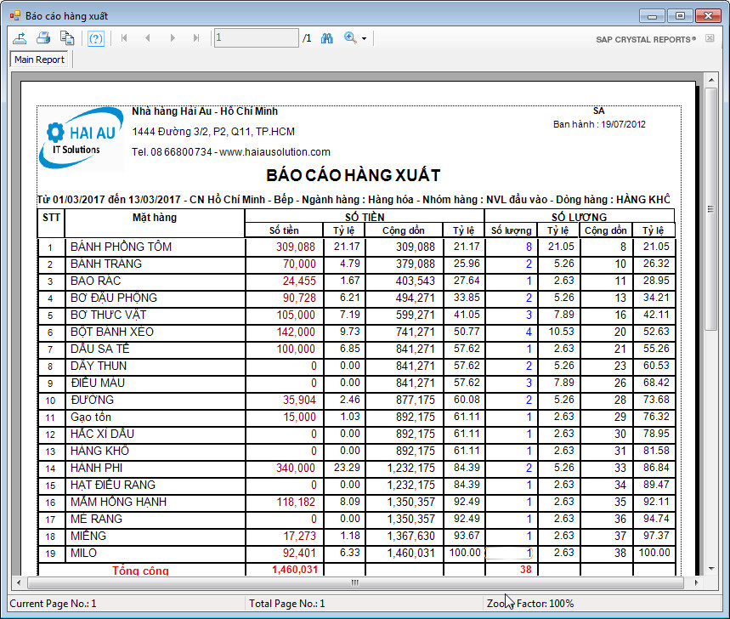
Task: Click the MILO item name
Action: coord(83,554)
